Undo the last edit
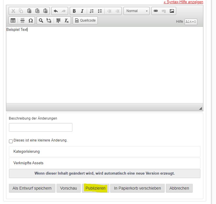This screenshot has width=216, height=204. [x=56, y=11]
